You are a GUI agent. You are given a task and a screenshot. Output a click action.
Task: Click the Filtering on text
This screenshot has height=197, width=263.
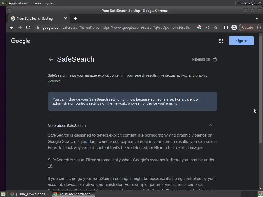point(201,59)
